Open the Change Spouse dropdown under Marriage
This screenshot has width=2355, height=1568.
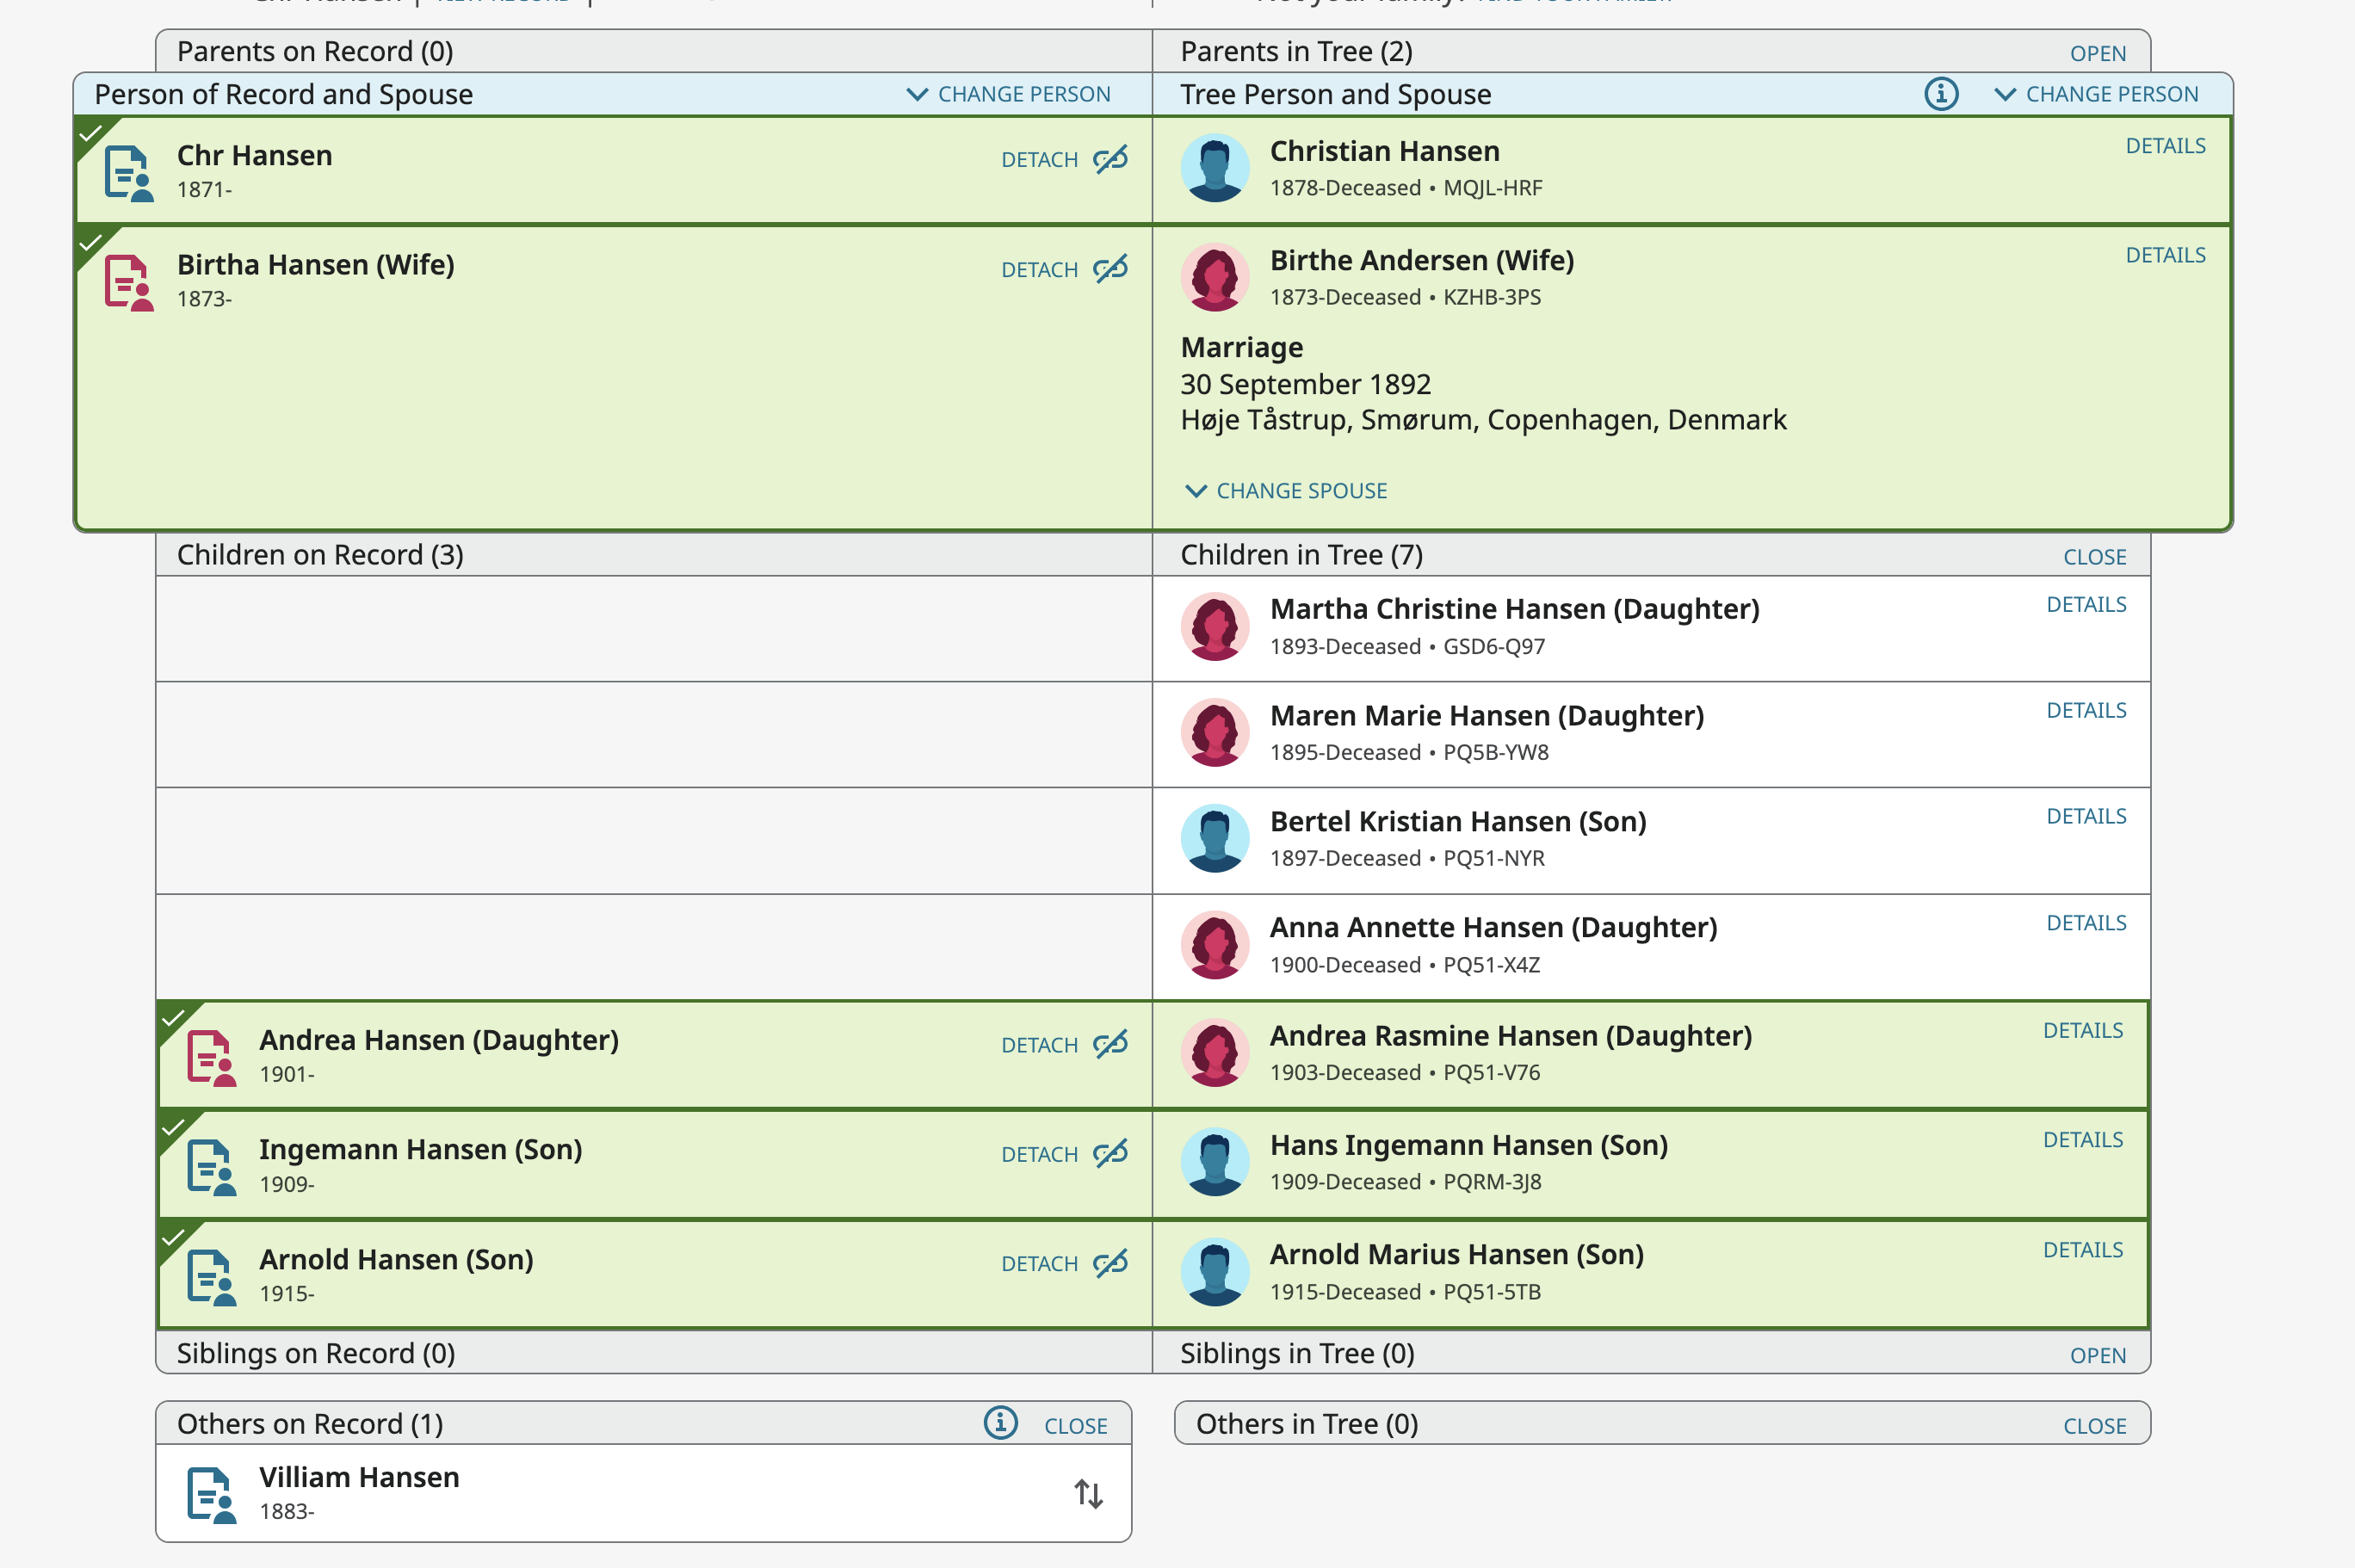1284,490
